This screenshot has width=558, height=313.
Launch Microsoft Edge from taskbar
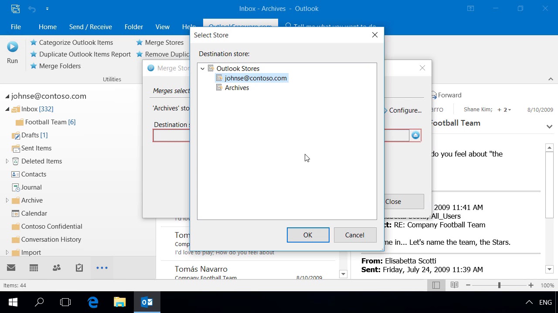[x=93, y=302]
